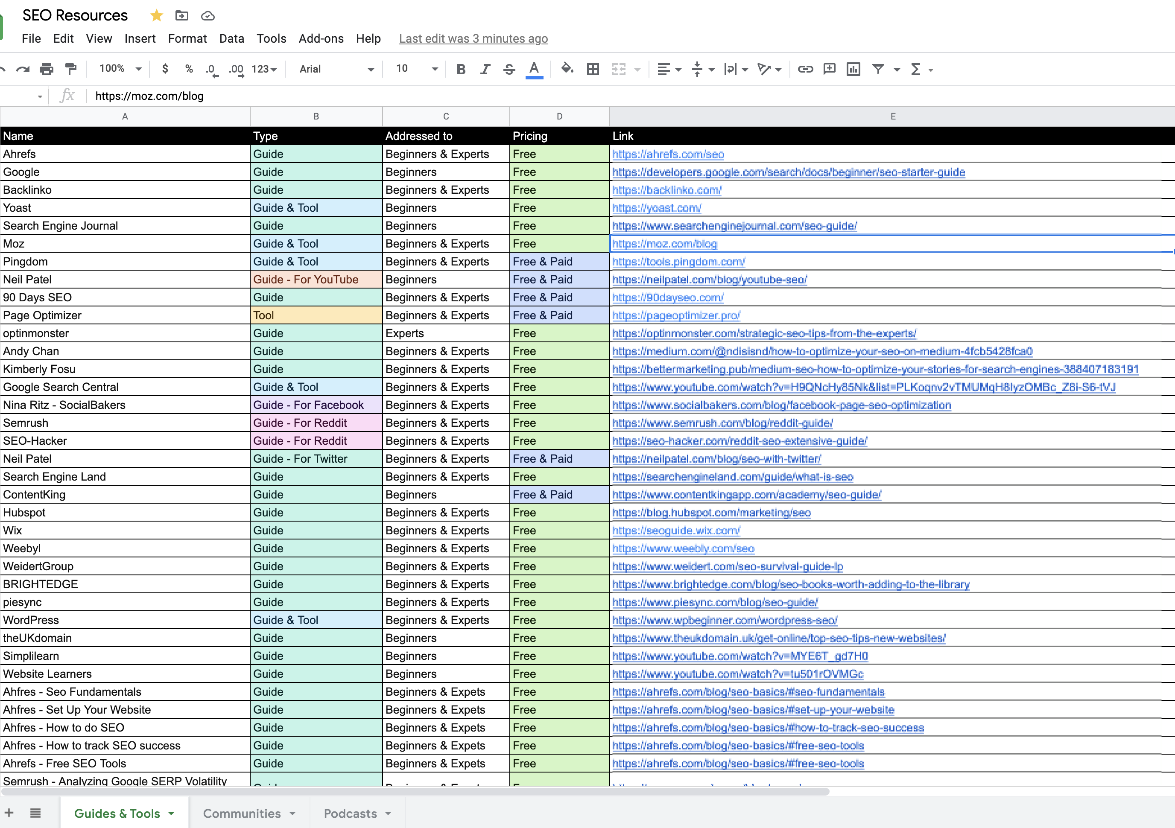Click the text color A button
The height and width of the screenshot is (828, 1175).
click(534, 69)
